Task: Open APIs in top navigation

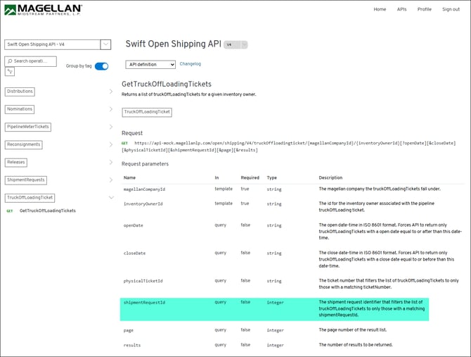Action: coord(401,9)
